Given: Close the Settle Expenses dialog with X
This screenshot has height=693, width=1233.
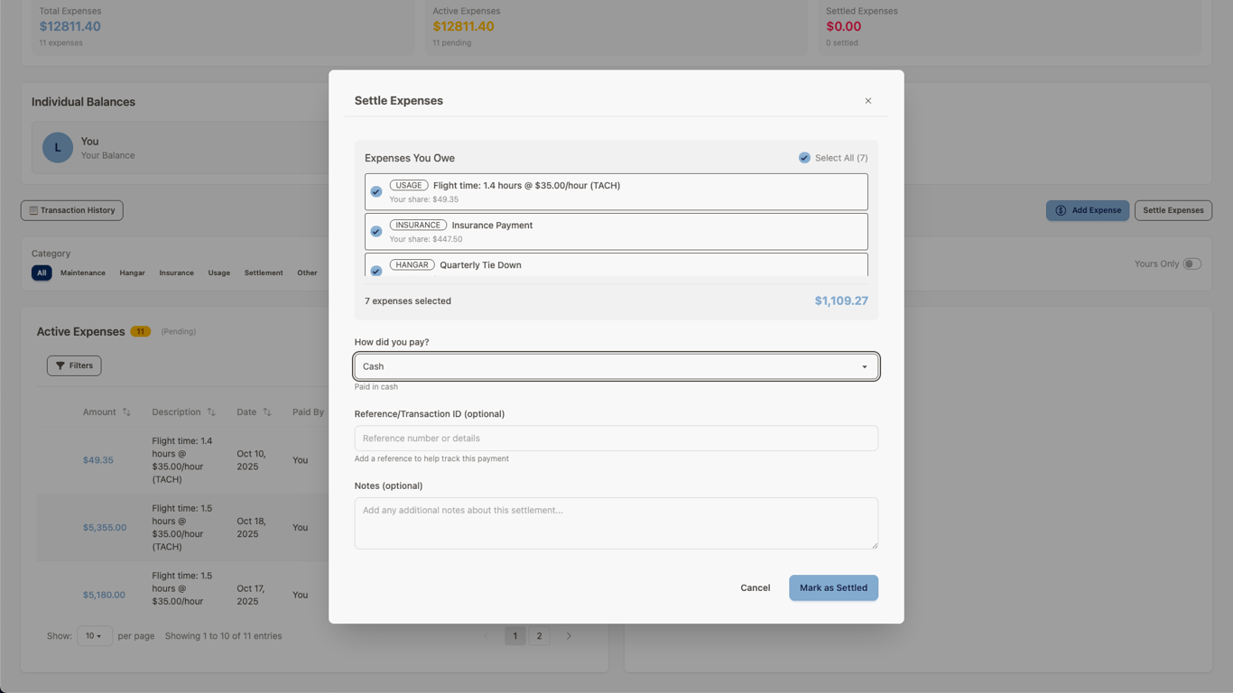Looking at the screenshot, I should [x=868, y=101].
